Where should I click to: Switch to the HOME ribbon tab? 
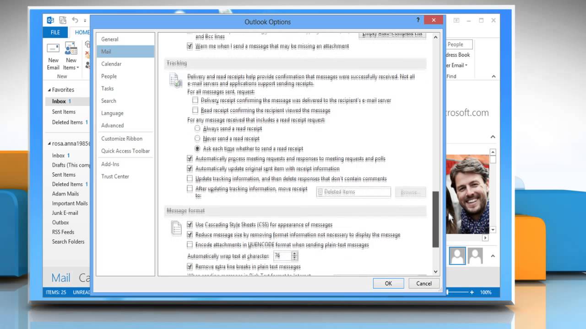click(x=82, y=32)
